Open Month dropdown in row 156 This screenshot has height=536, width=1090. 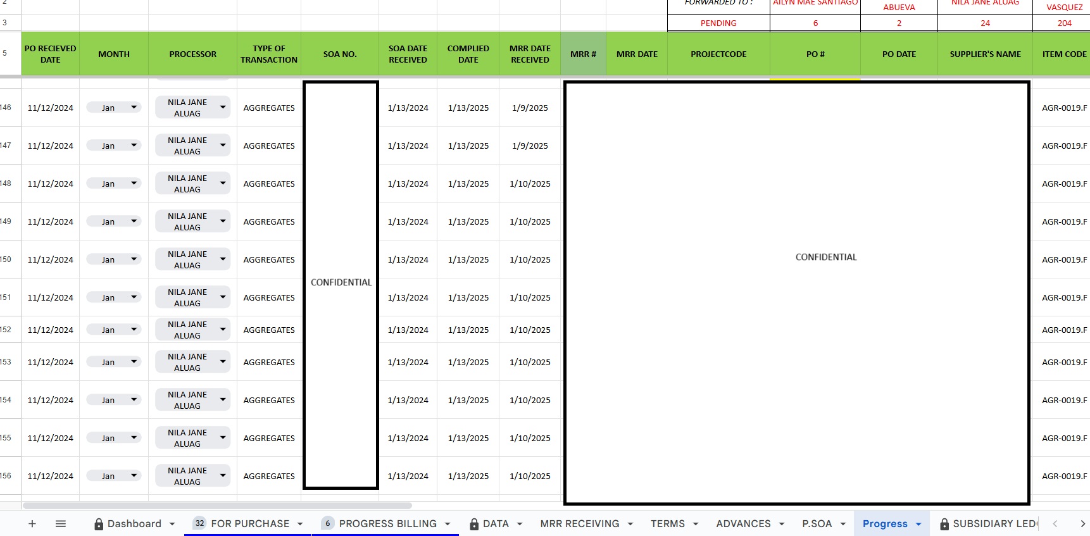pos(134,476)
